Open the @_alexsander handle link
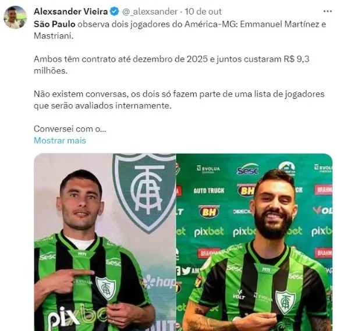The image size is (337, 331). pos(150,12)
